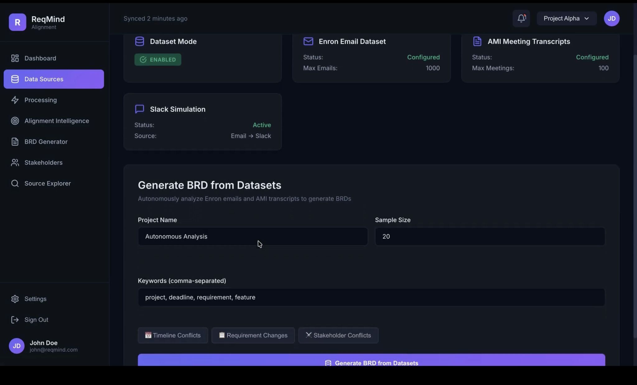The height and width of the screenshot is (385, 637).
Task: Click the Stakeholders people icon
Action: [15, 162]
